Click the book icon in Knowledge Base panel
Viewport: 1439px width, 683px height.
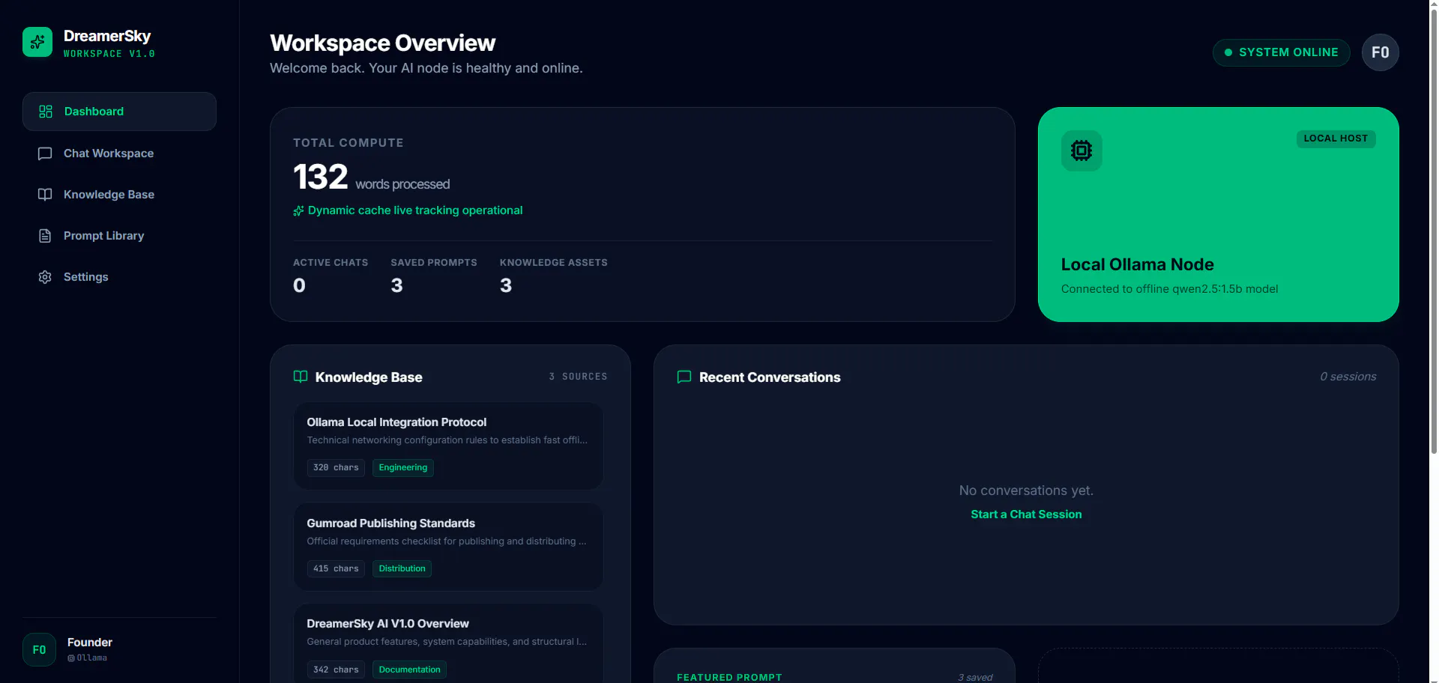pyautogui.click(x=301, y=377)
